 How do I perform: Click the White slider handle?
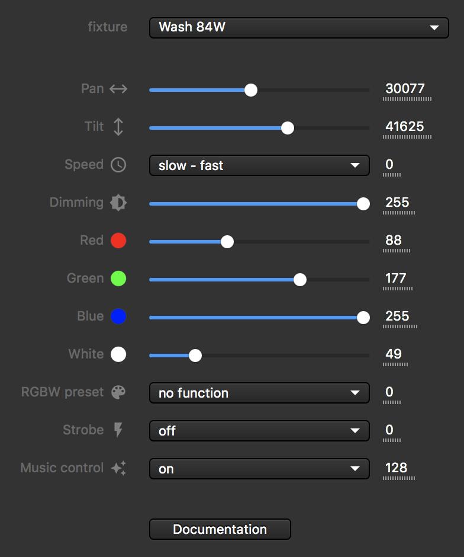[195, 356]
